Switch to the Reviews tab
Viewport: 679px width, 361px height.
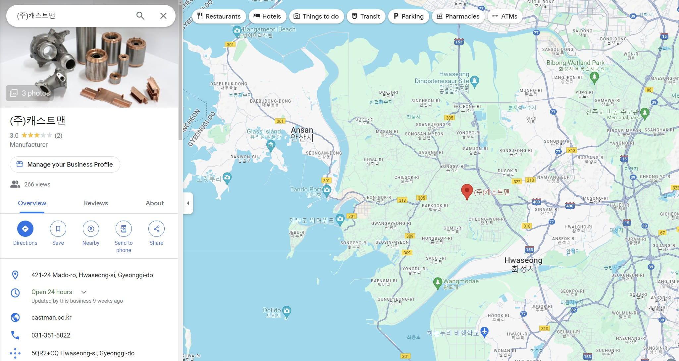point(96,203)
